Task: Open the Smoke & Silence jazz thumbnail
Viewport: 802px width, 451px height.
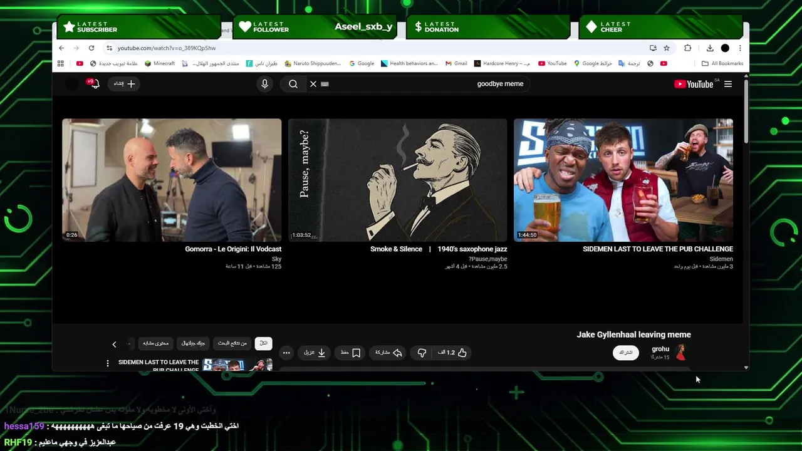Action: 397,180
